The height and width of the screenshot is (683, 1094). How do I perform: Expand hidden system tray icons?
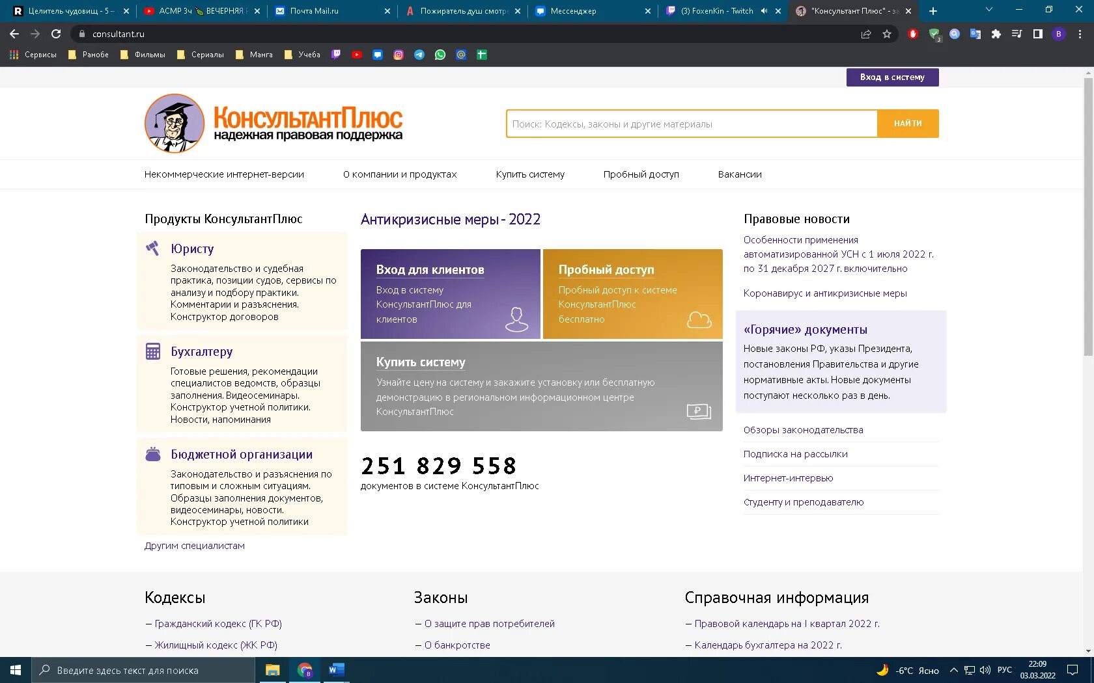pyautogui.click(x=953, y=670)
